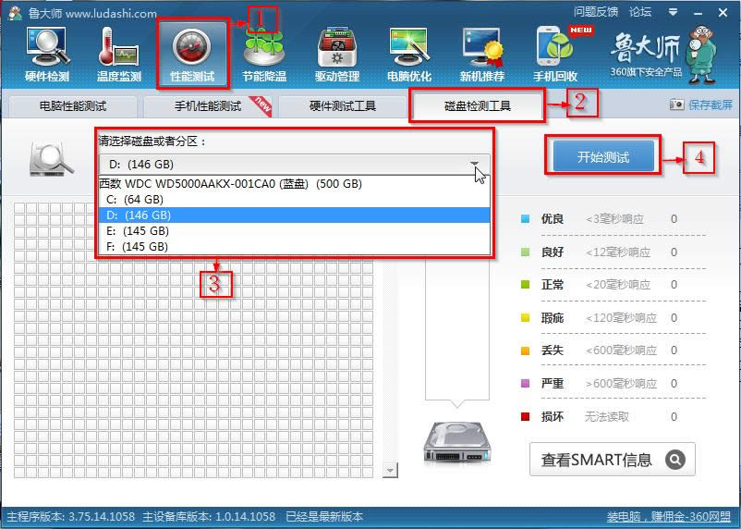The image size is (741, 529).
Task: Open the 装电脑，赚佣金-360网盟 link
Action: coord(669,517)
